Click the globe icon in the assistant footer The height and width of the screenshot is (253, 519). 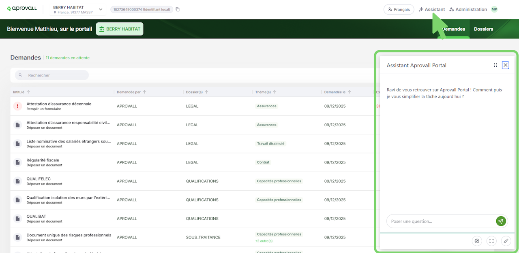tap(477, 241)
